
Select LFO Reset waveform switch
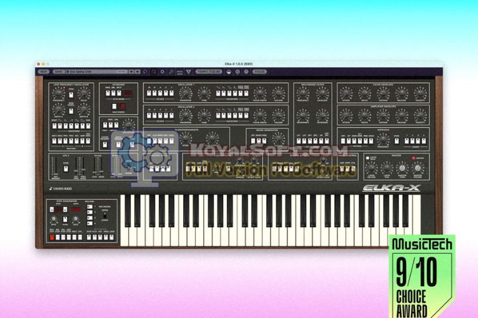pos(54,126)
